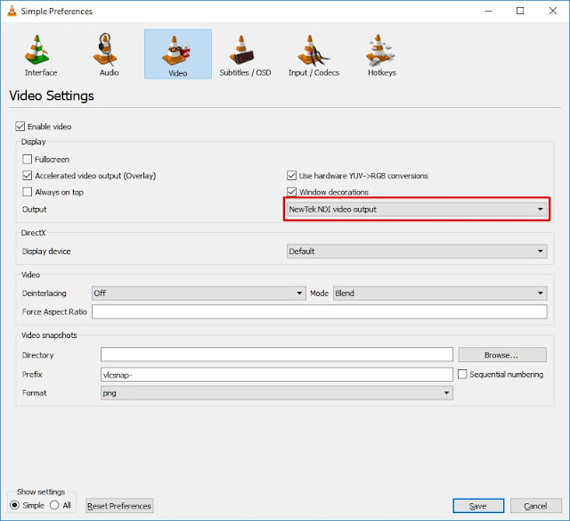Maximize the Simple Preferences window
Image resolution: width=570 pixels, height=521 pixels.
[520, 11]
